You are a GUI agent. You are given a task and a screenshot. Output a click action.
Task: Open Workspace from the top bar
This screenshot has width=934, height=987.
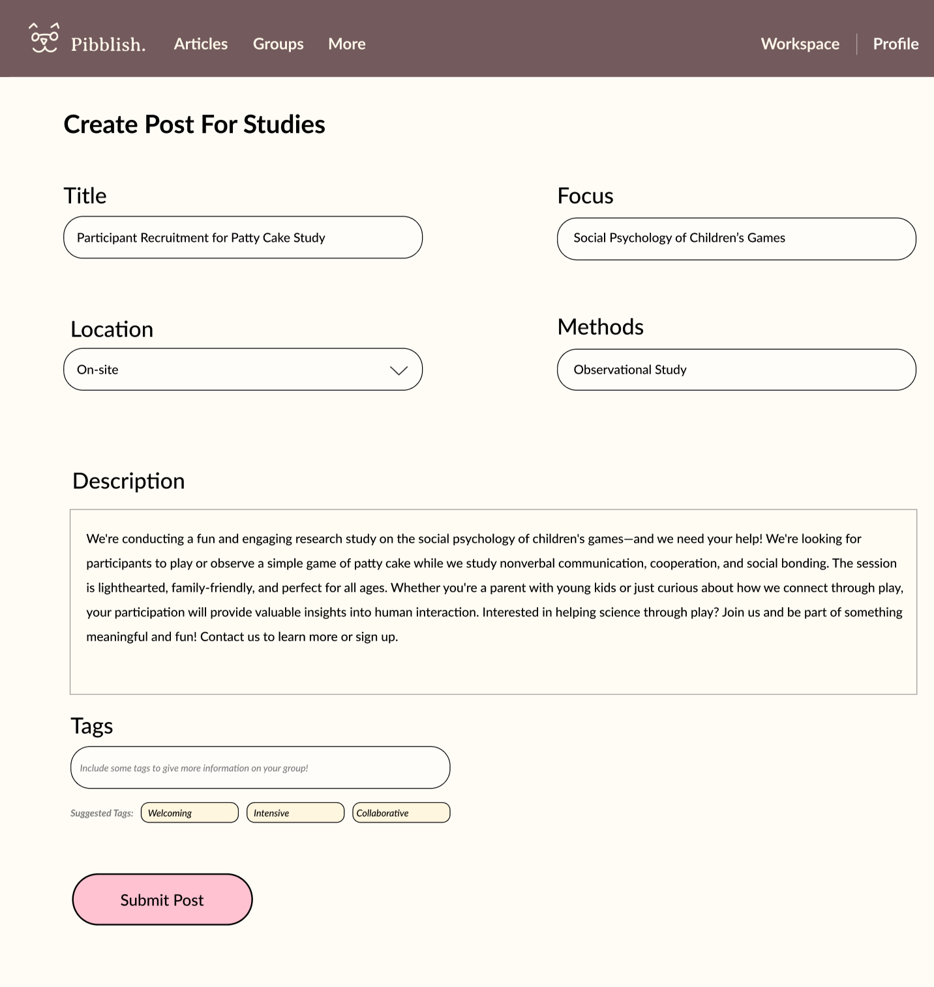(800, 44)
